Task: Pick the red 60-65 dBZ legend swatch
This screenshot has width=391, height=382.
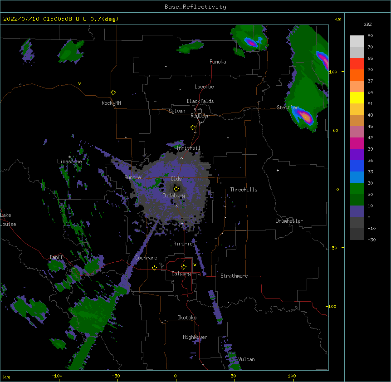Action: [357, 64]
